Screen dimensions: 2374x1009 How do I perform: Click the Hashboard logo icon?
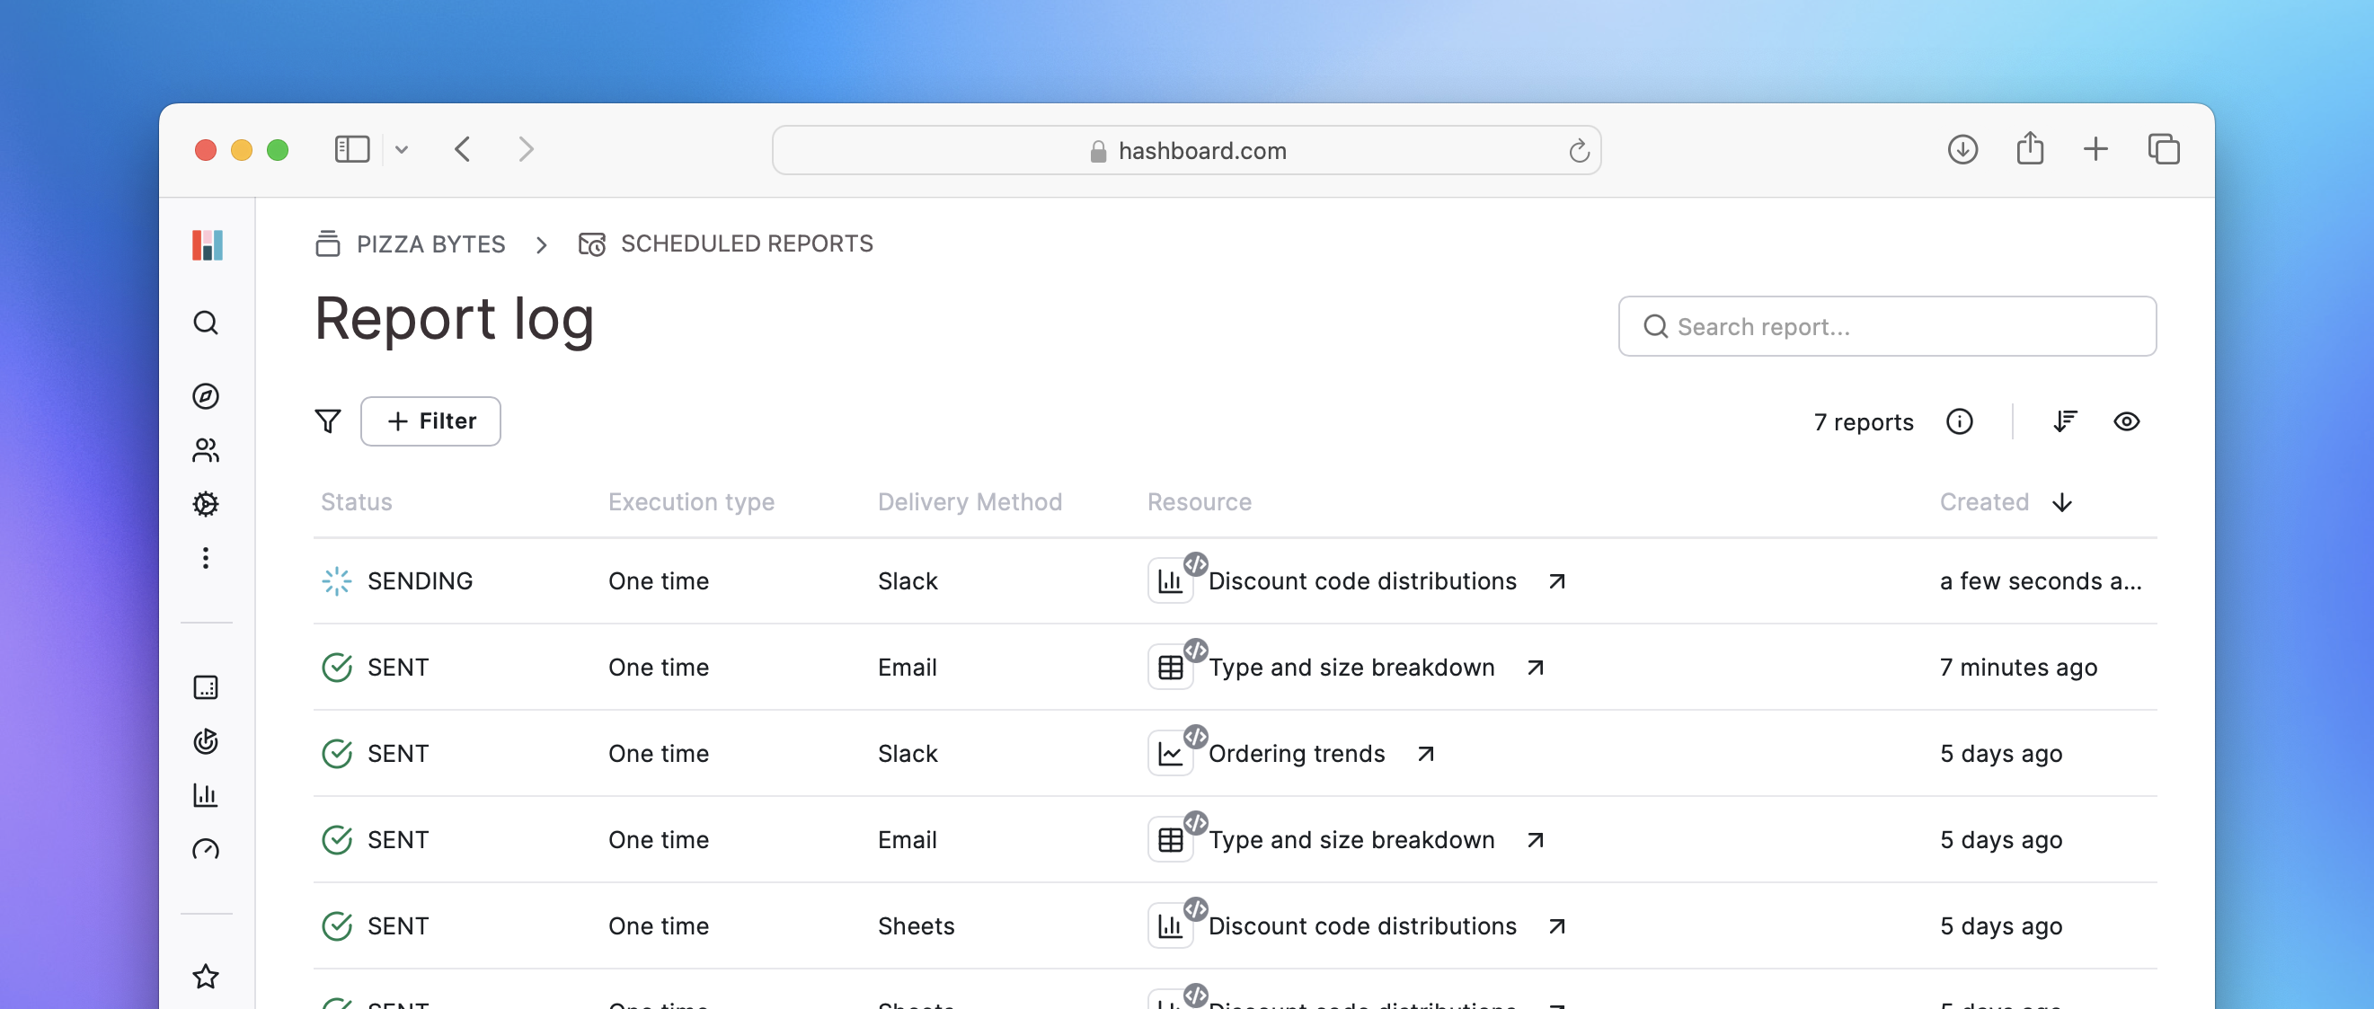[x=207, y=244]
